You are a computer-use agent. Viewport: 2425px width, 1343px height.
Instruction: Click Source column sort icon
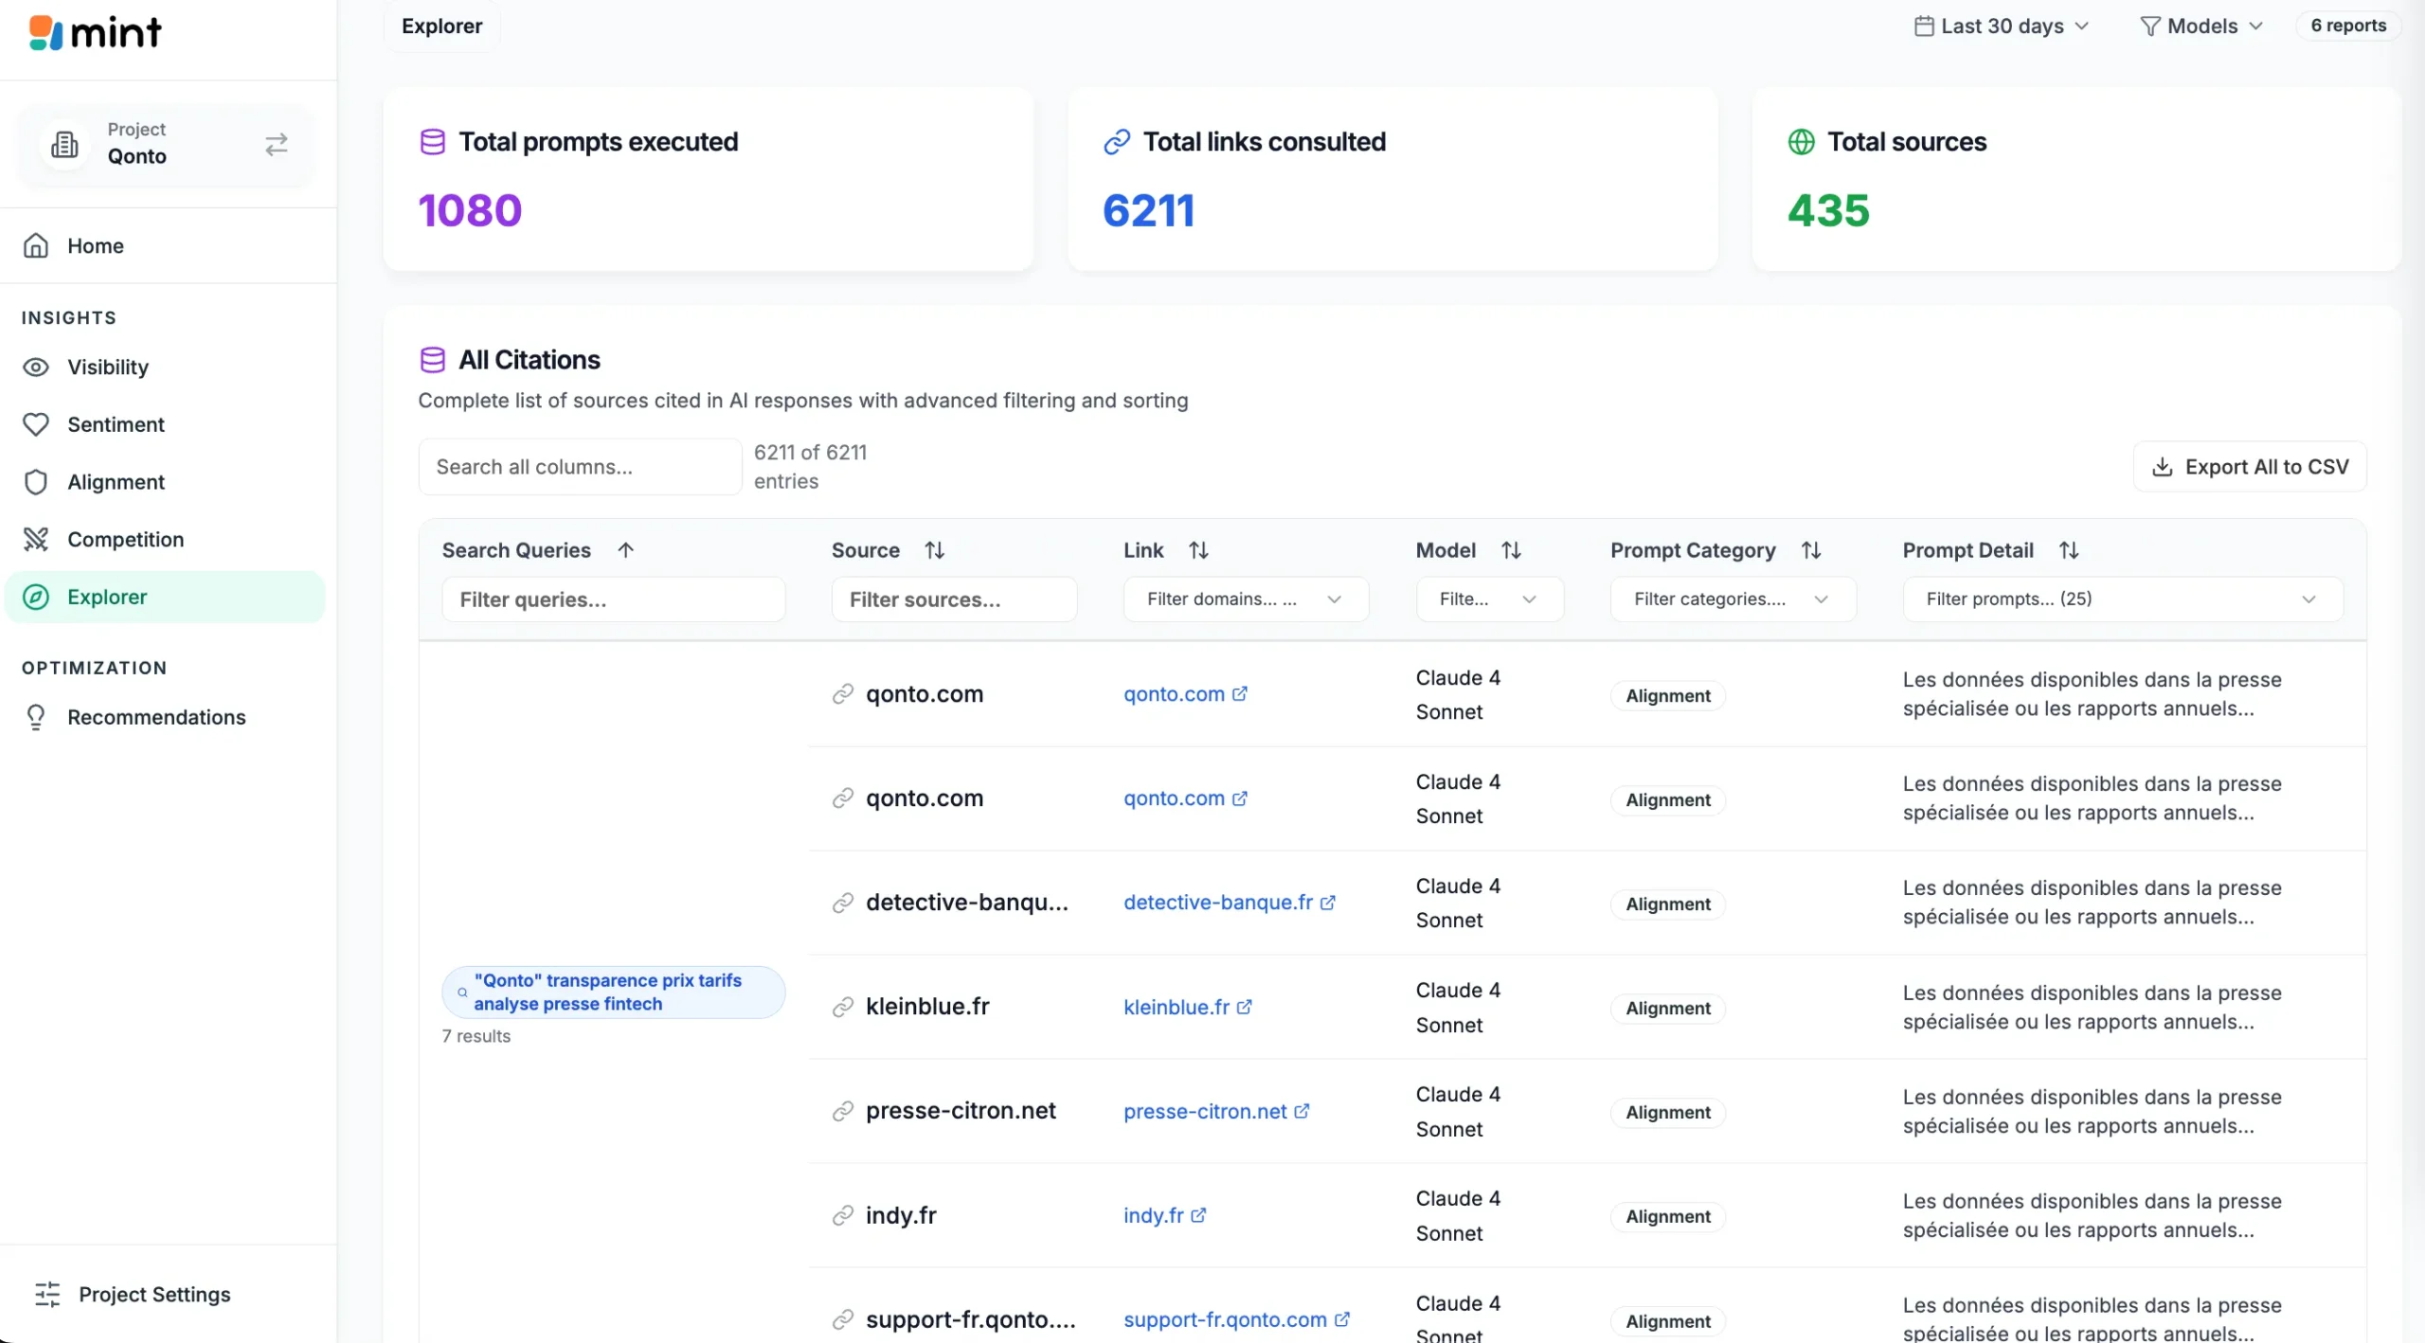click(x=934, y=550)
